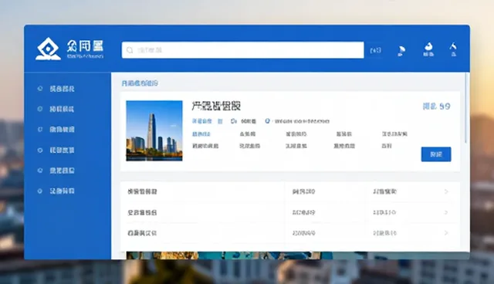
Task: Open the fifth sidebar menu label
Action: tap(62, 171)
